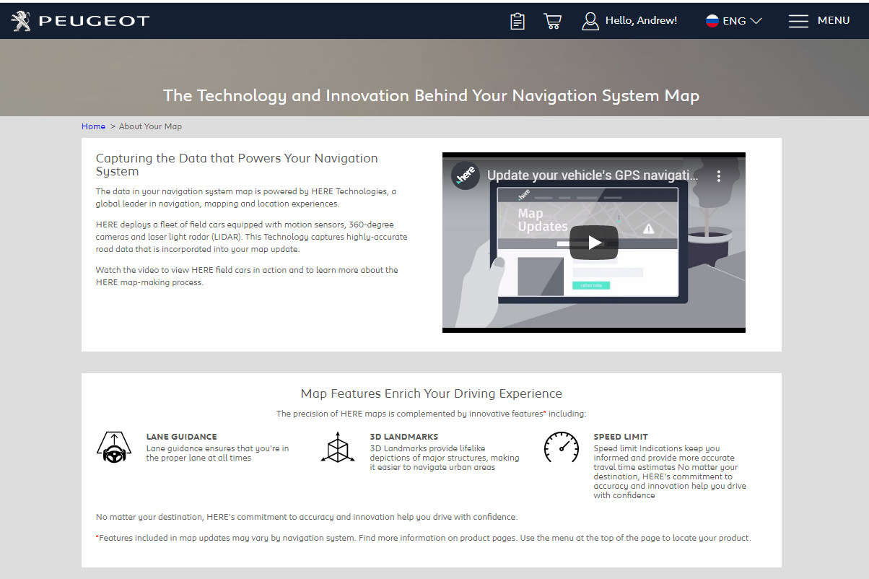This screenshot has height=579, width=869.
Task: Open the MENU label in header
Action: point(833,21)
